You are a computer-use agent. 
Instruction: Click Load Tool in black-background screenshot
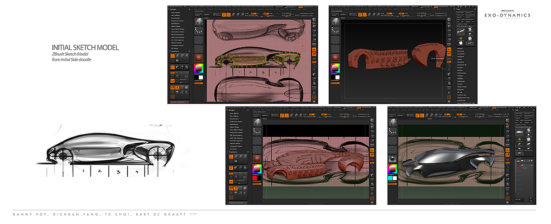460,12
